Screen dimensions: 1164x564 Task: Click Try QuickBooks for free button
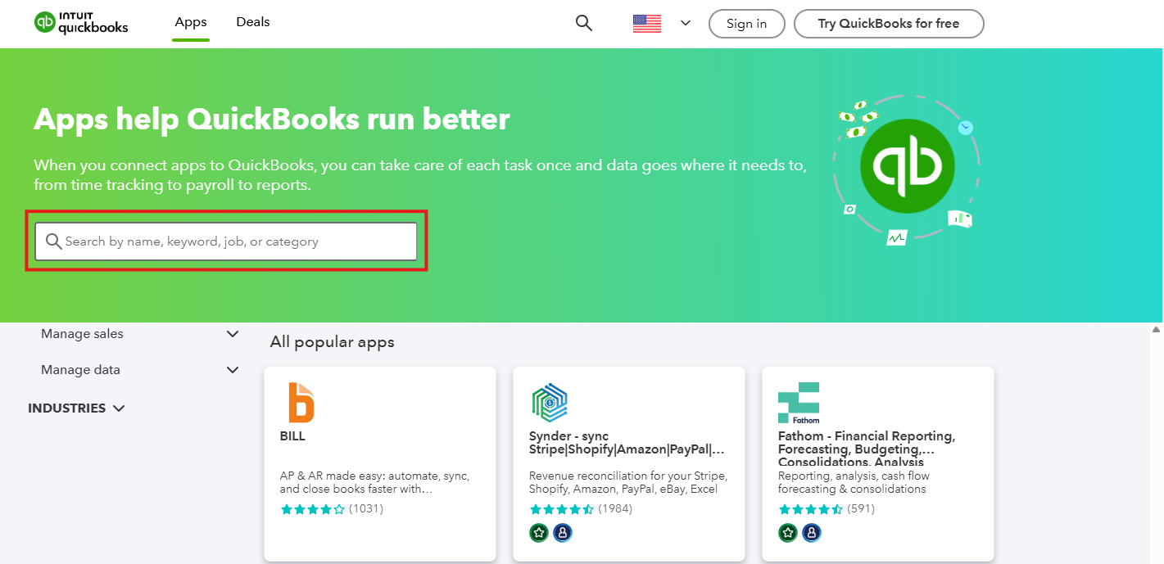point(889,24)
